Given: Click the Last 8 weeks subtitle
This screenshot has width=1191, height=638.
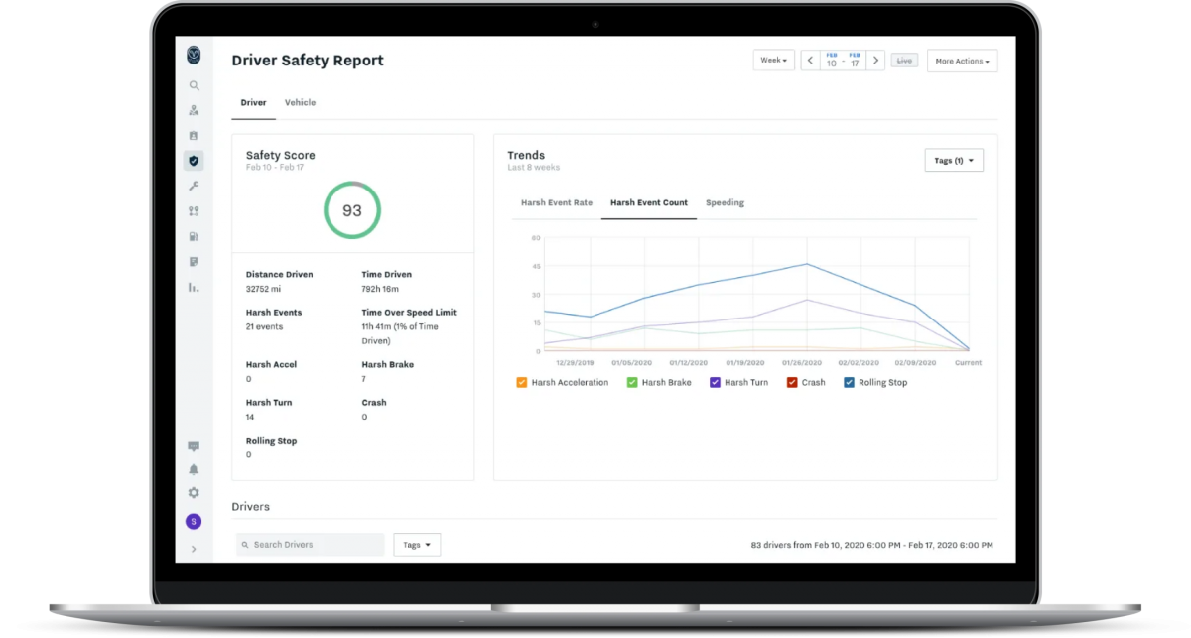Looking at the screenshot, I should 534,168.
